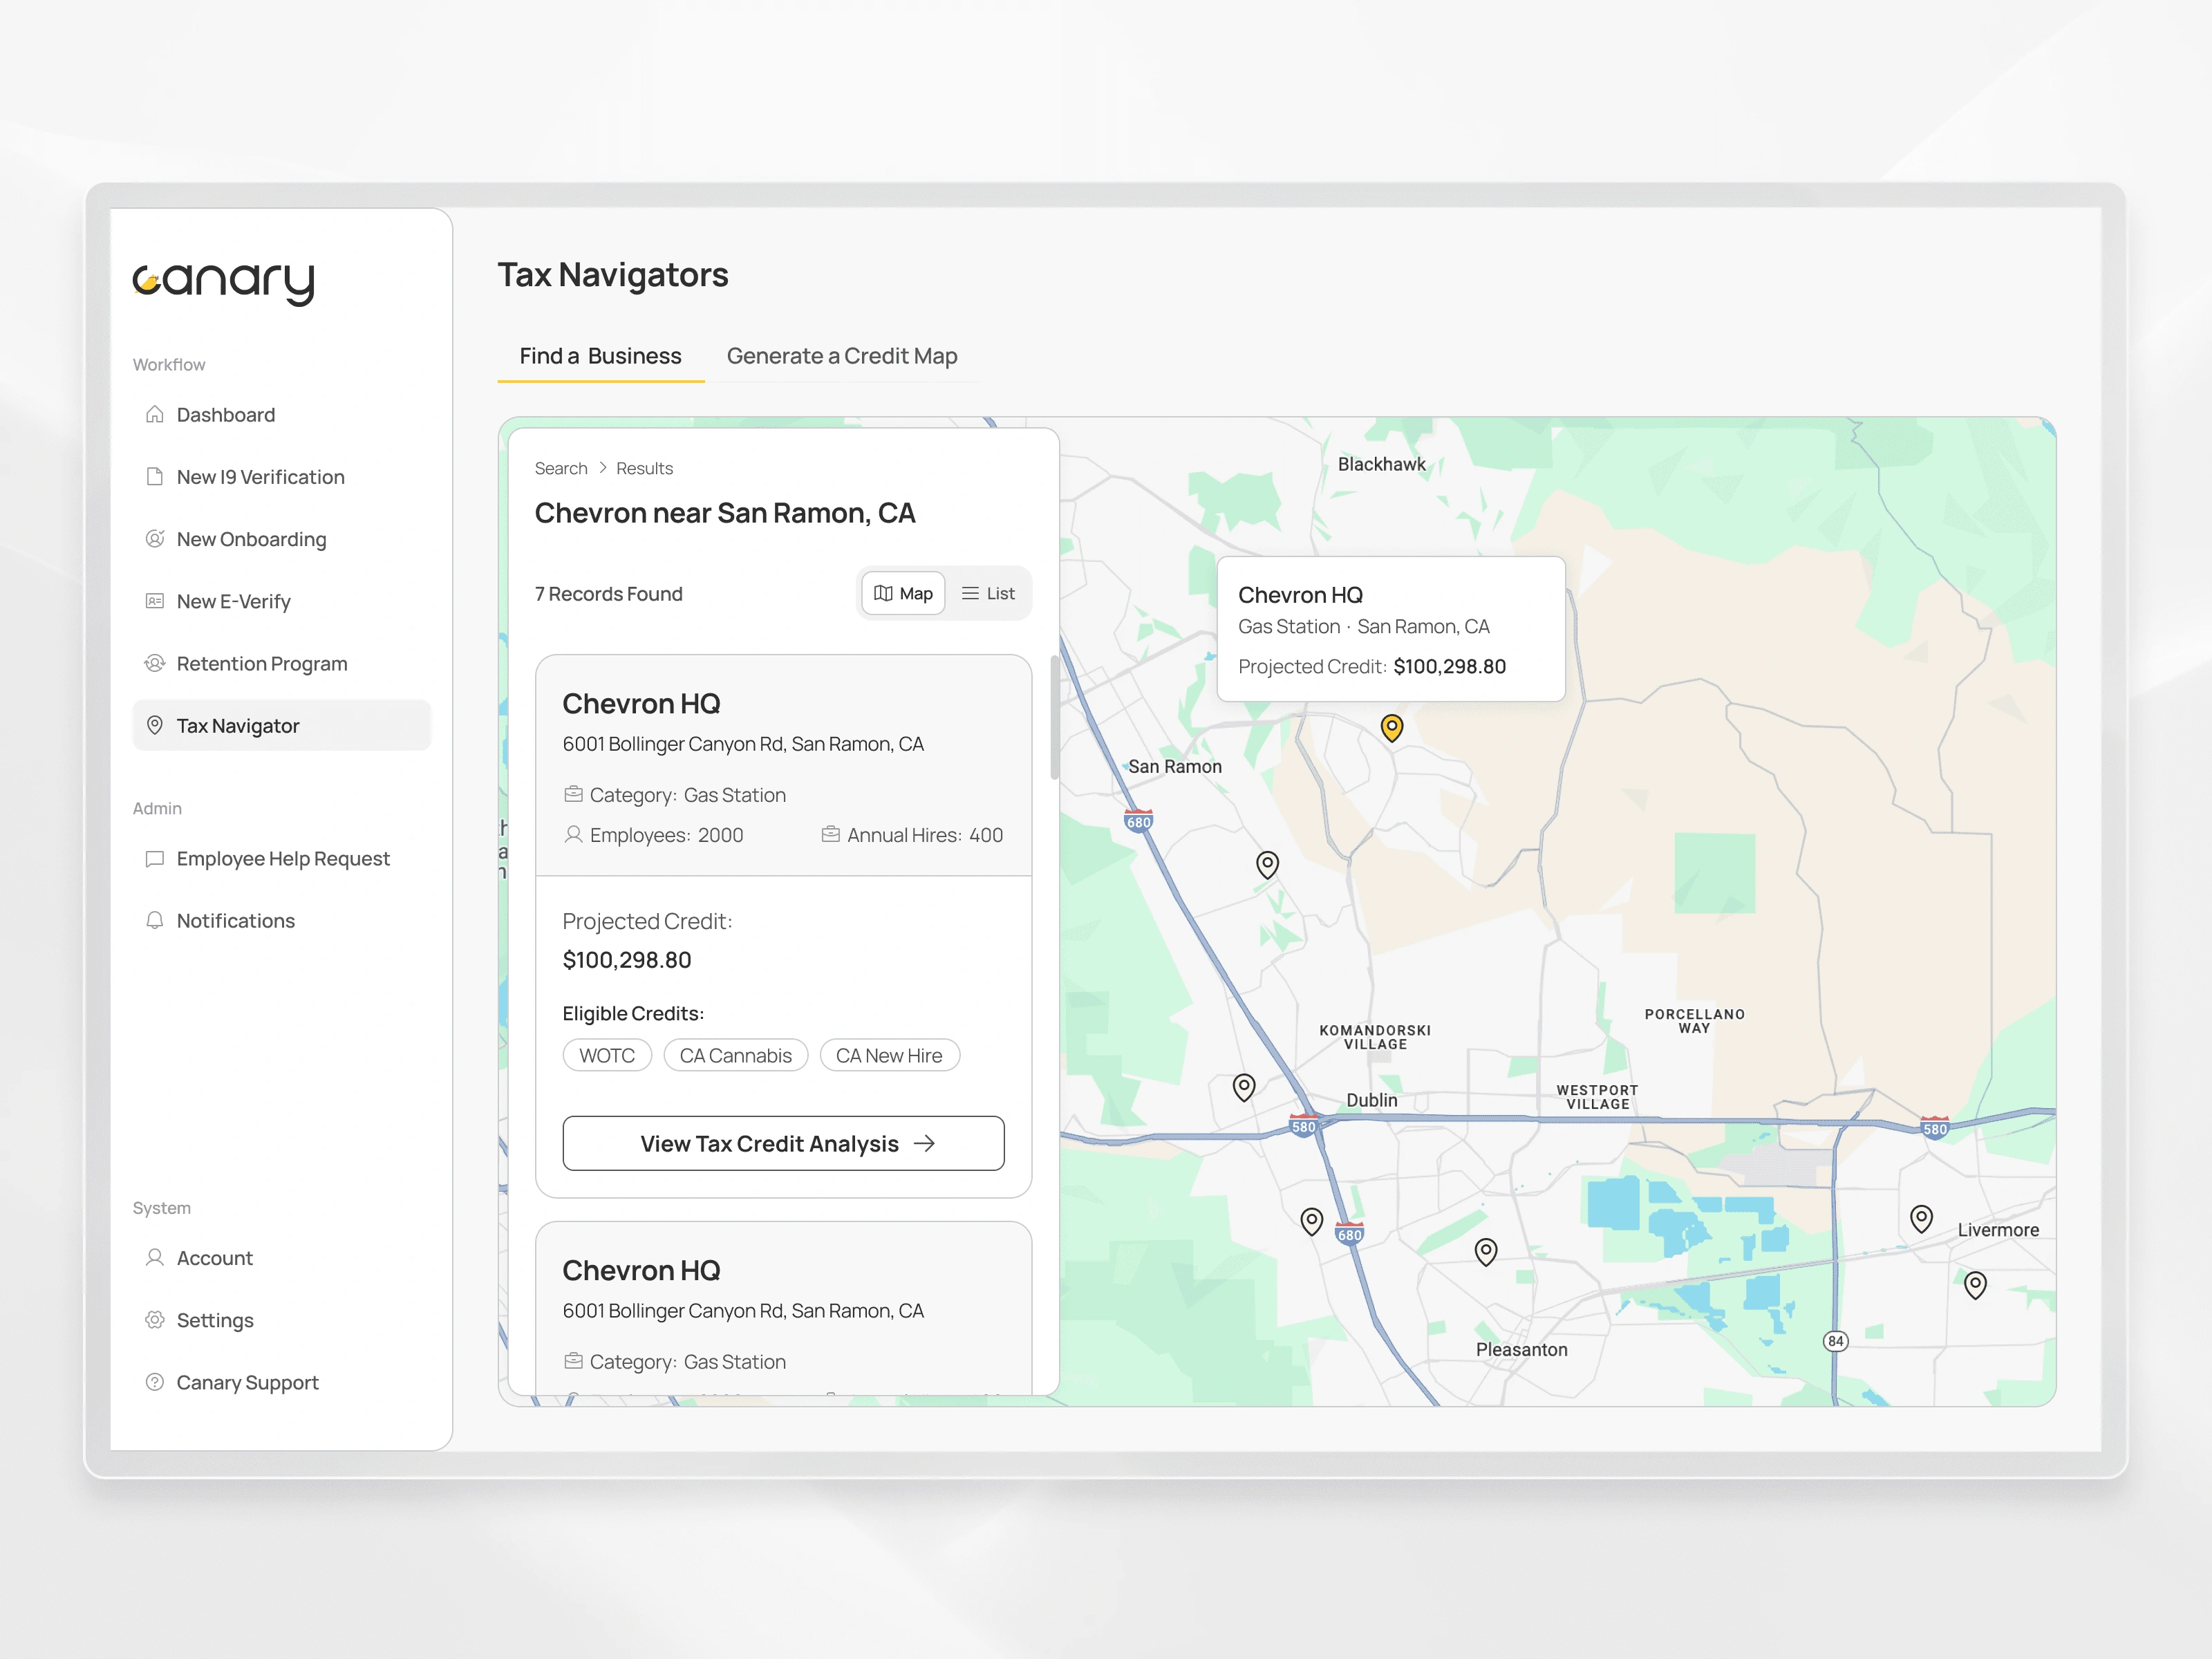2212x1659 pixels.
Task: Click the Settings gear icon in sidebar
Action: [x=154, y=1319]
